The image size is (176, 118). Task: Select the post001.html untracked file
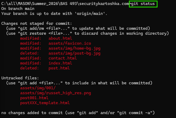tap(34, 98)
